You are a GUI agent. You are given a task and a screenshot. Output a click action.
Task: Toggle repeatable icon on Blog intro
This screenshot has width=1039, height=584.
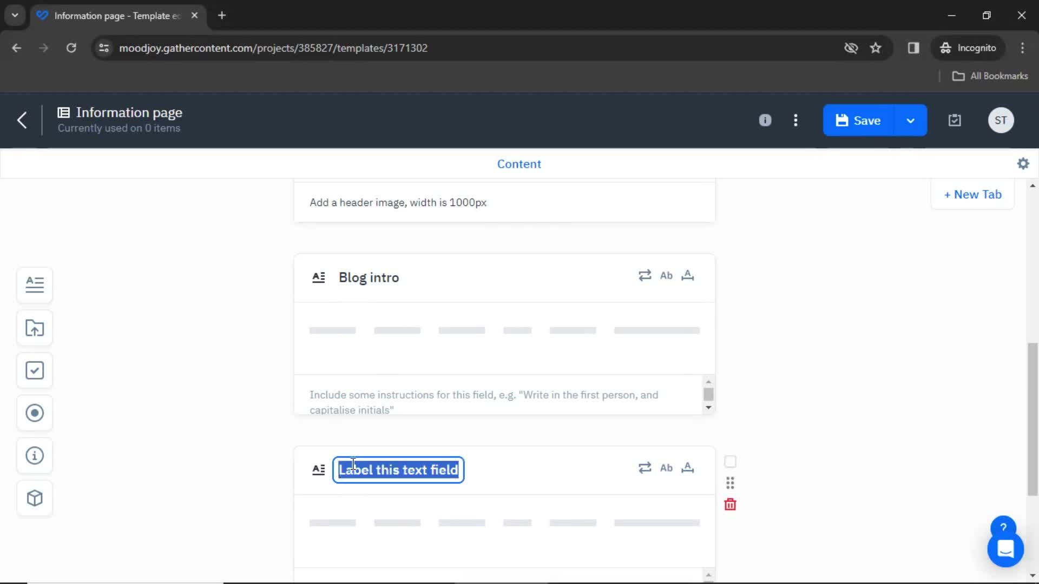click(645, 276)
